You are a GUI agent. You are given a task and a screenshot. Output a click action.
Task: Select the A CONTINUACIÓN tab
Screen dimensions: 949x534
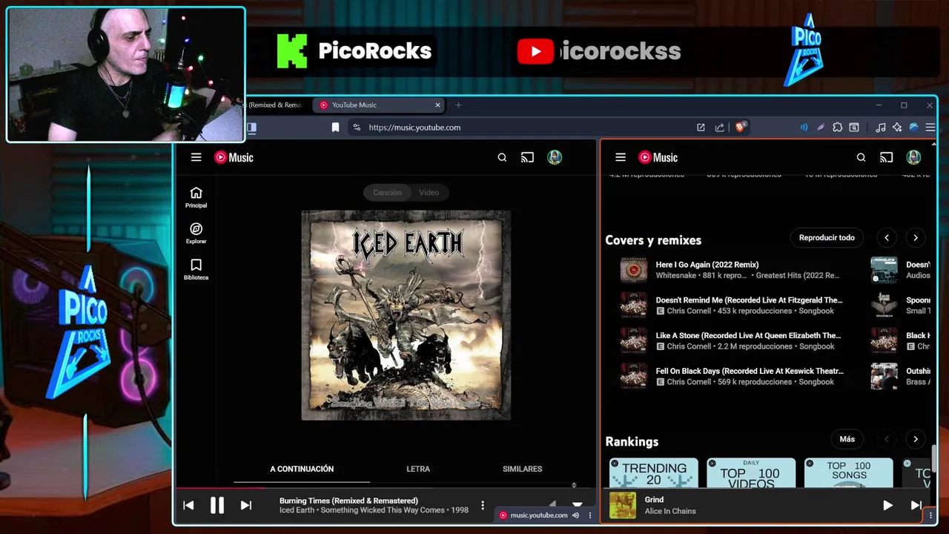point(302,469)
